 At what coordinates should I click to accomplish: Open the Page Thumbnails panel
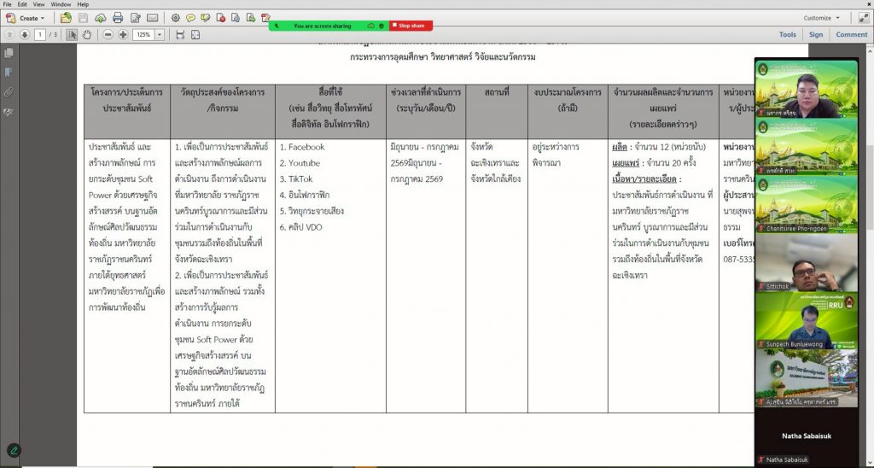(9, 54)
